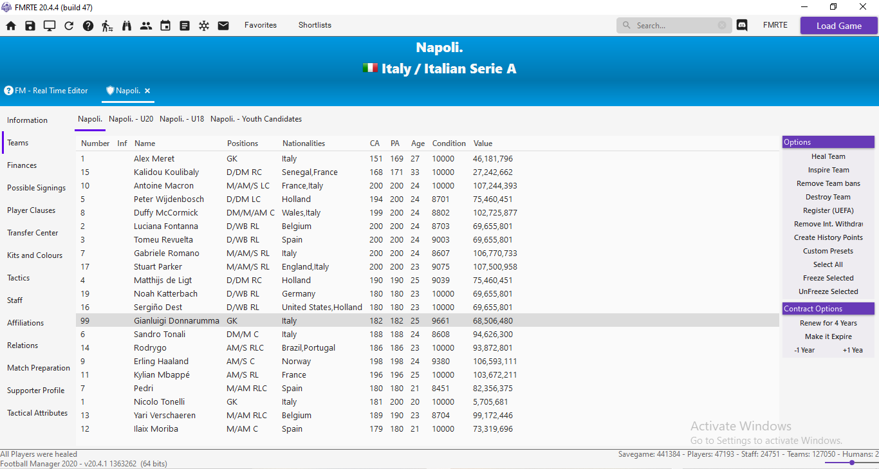Sort table by CA column header
This screenshot has width=879, height=469.
coord(375,143)
